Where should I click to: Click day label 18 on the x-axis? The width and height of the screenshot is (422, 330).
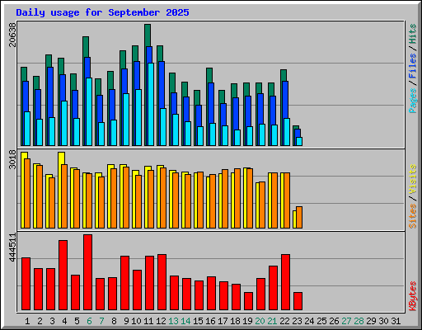click(x=235, y=321)
